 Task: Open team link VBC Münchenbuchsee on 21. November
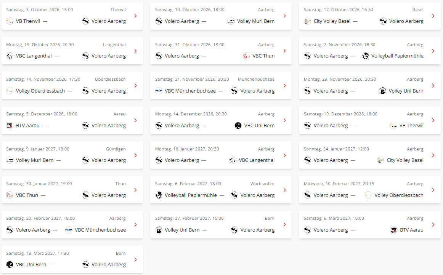tap(190, 91)
